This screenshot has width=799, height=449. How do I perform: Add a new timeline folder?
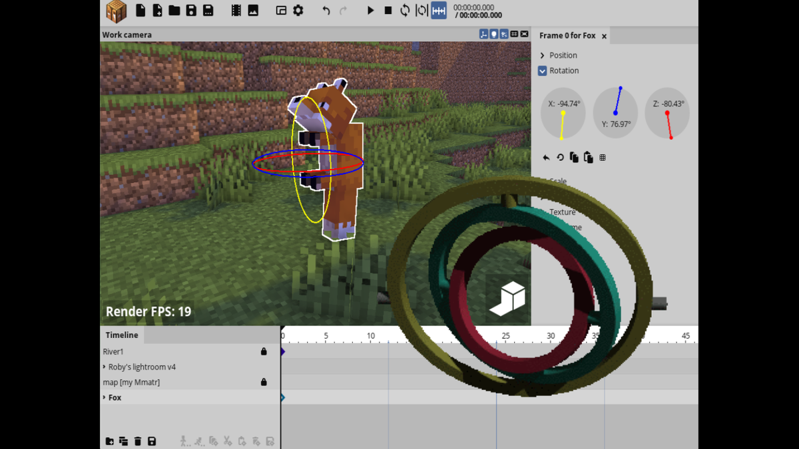(x=110, y=441)
